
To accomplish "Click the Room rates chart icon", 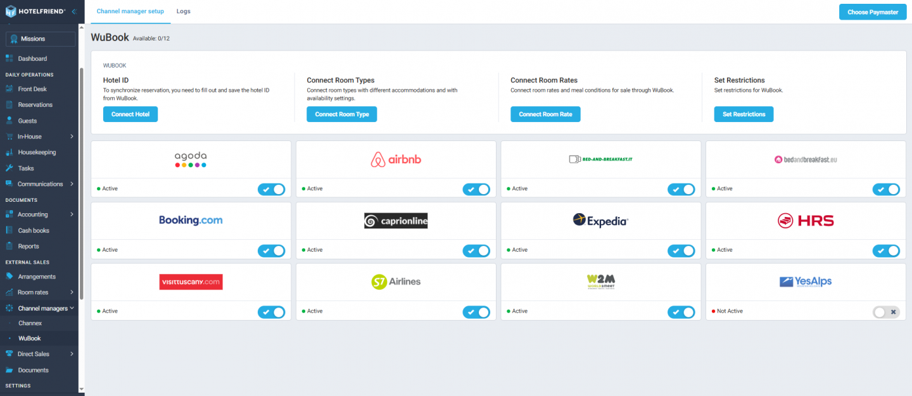I will tap(9, 292).
